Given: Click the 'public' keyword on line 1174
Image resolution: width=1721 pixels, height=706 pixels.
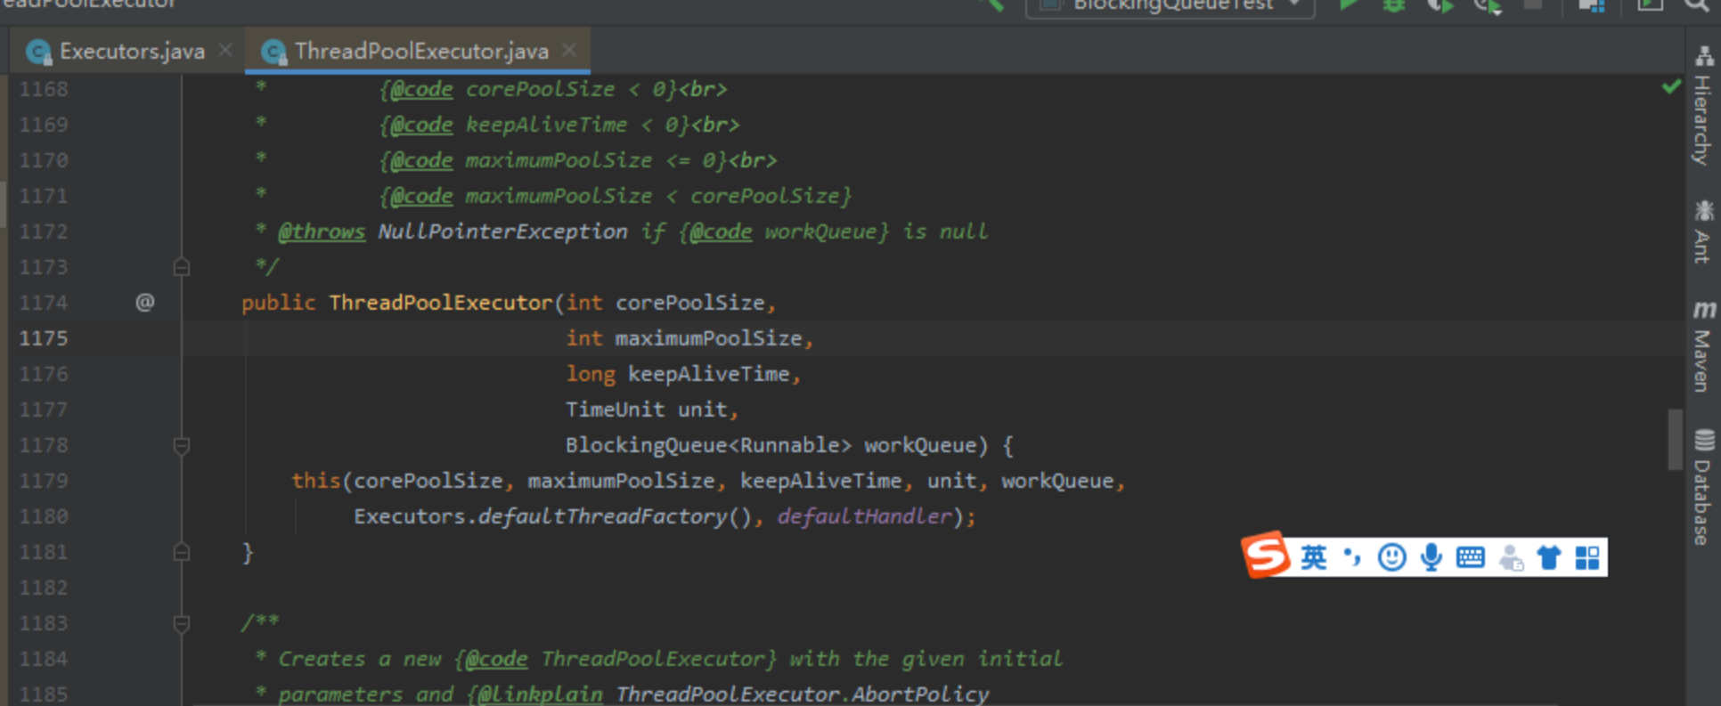Looking at the screenshot, I should click(x=278, y=303).
